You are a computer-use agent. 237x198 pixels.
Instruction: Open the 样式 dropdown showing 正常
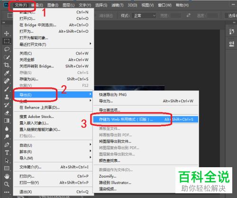144,16
